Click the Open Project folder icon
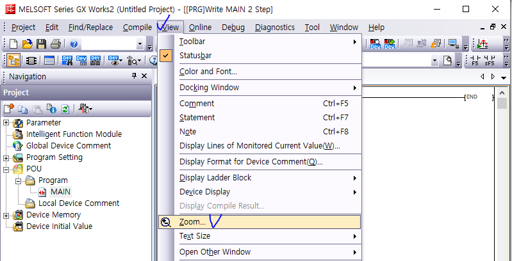 tap(28, 43)
